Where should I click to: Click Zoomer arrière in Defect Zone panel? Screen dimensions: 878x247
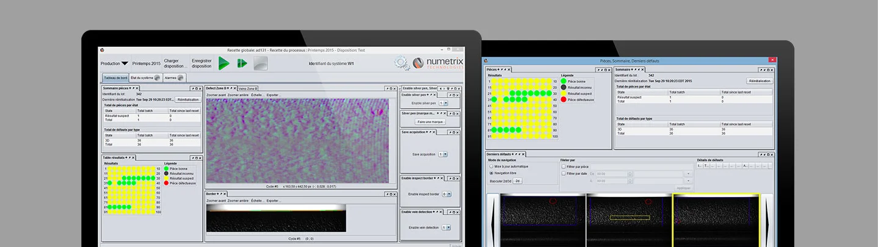(x=238, y=95)
